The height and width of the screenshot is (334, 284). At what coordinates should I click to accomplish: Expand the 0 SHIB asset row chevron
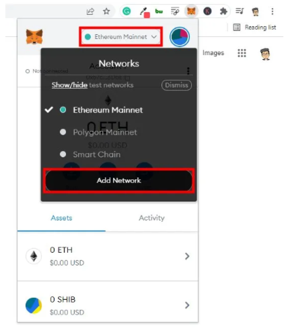(187, 305)
